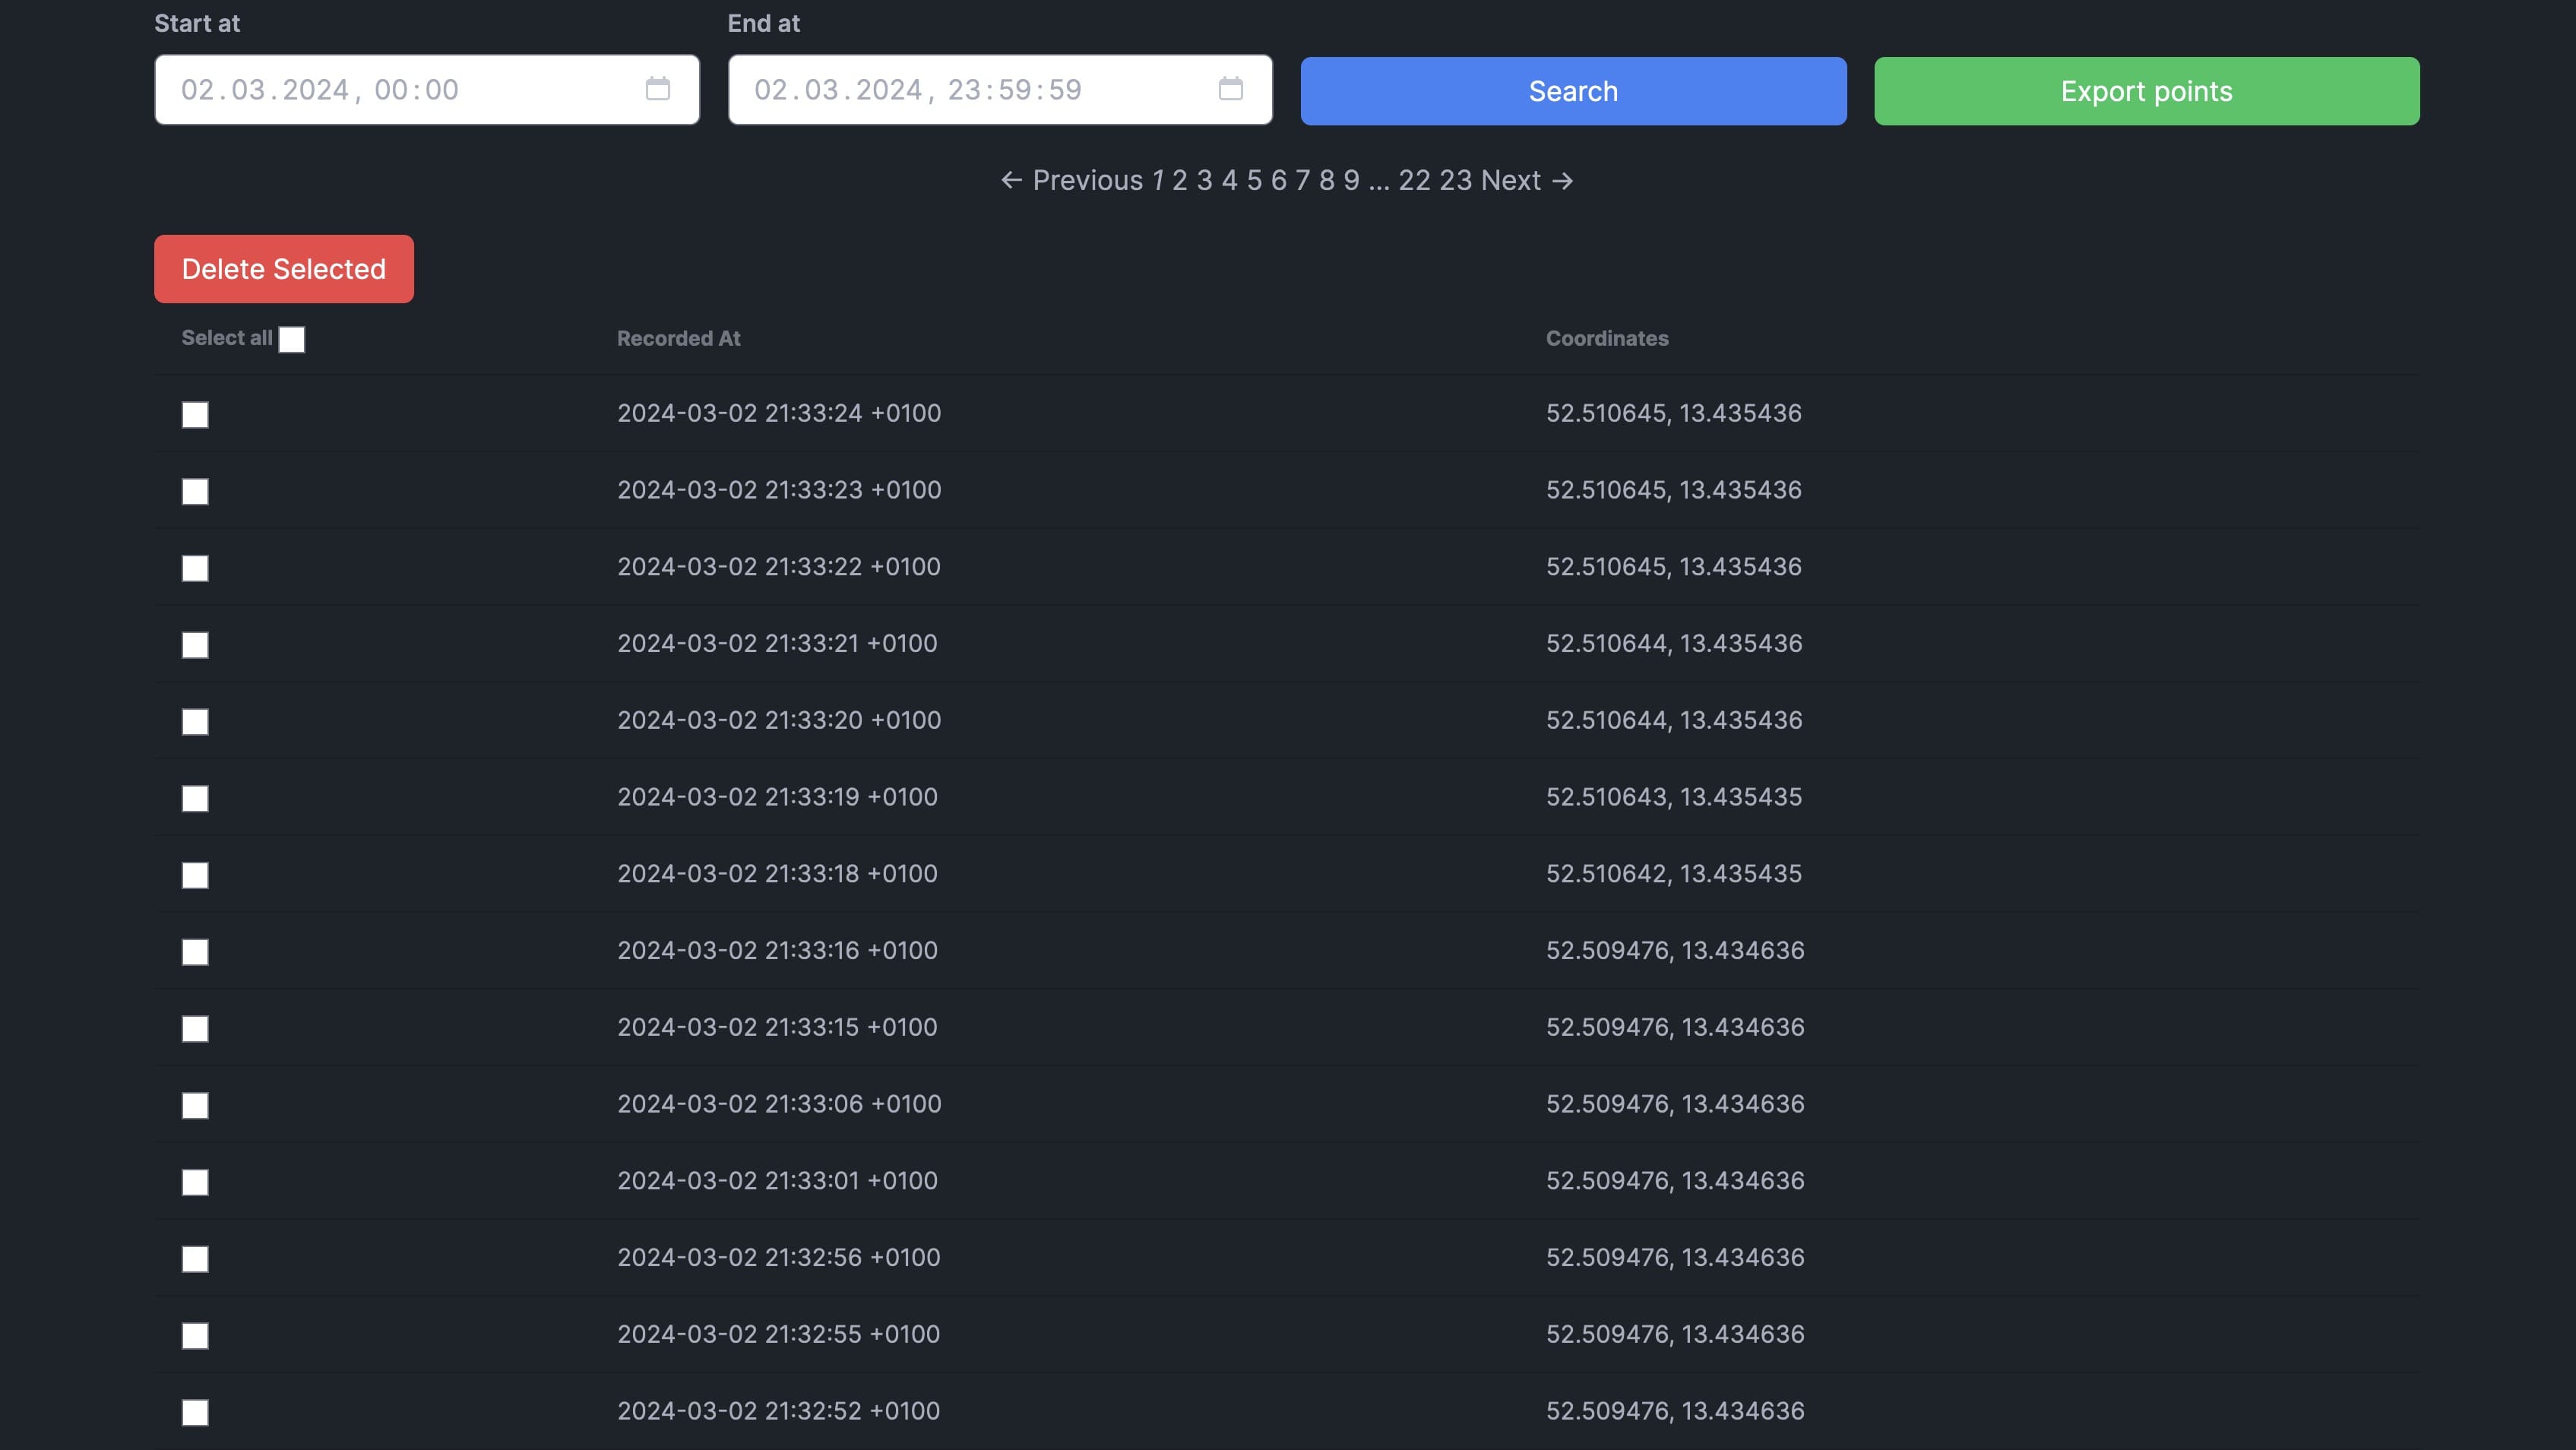Jump to pagination page 23

coord(1455,181)
